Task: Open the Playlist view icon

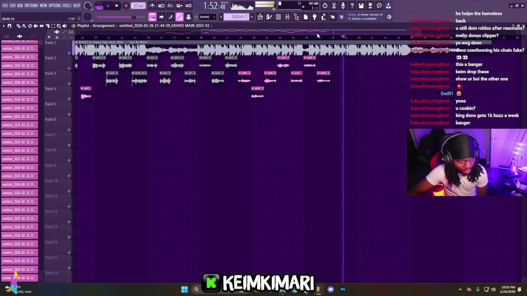Action: tap(260, 17)
